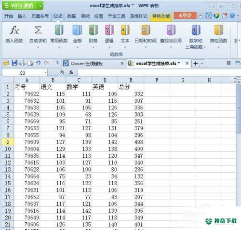241x230 pixels.
Task: Switch to the 开发工具 (Developer) tab
Action: 117,16
